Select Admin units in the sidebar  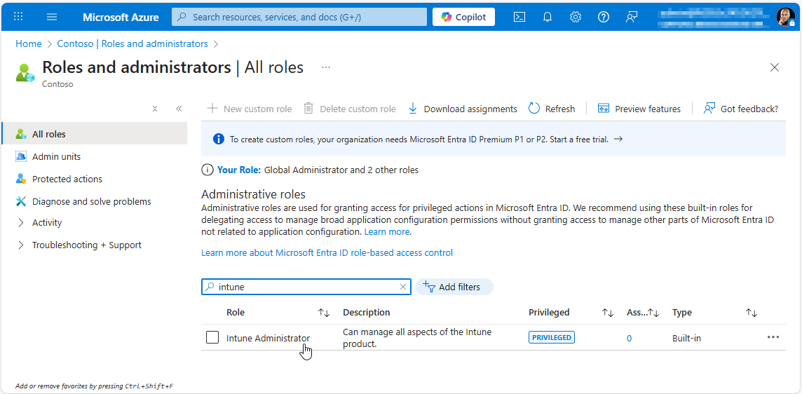[56, 157]
